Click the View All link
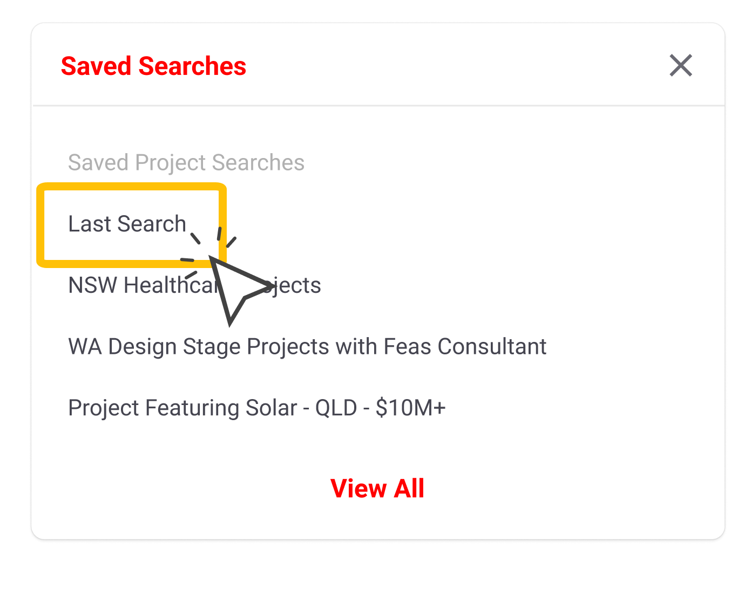Viewport: 751px width, 590px height. coord(377,489)
